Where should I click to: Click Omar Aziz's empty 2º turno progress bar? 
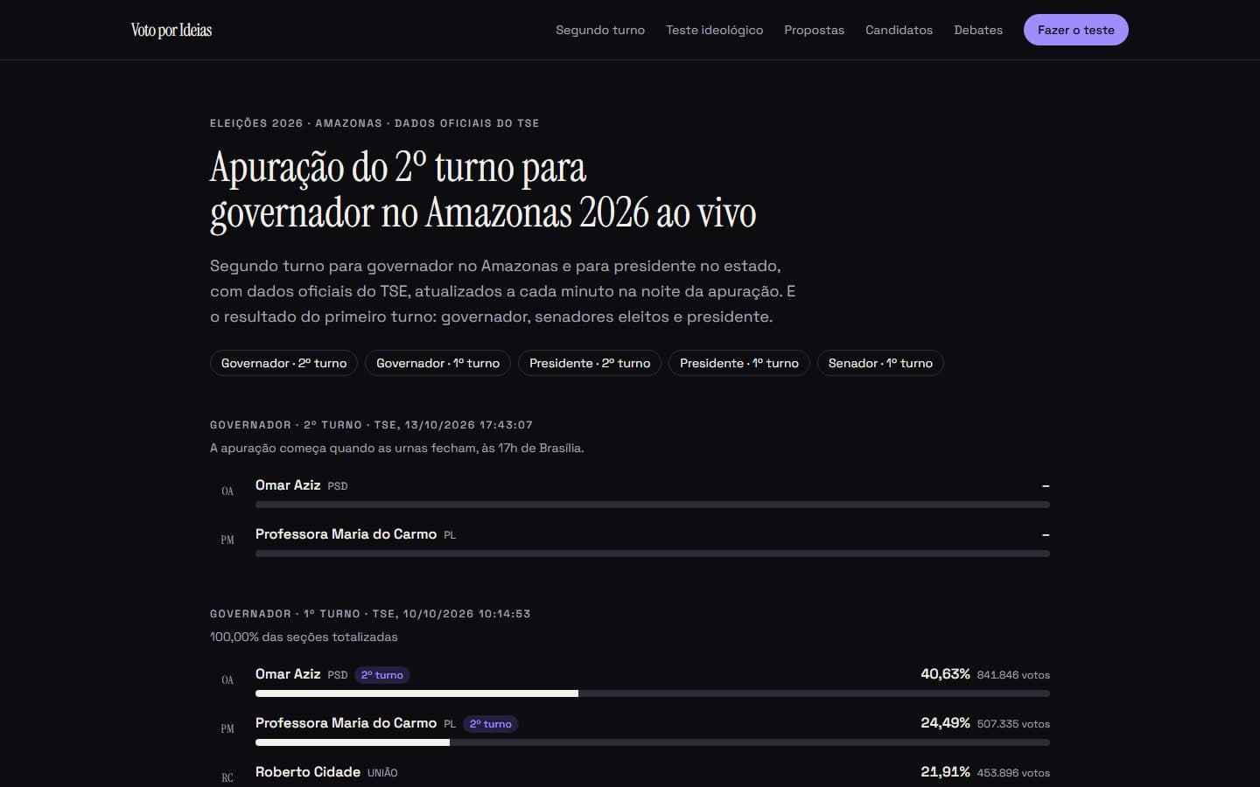[653, 505]
